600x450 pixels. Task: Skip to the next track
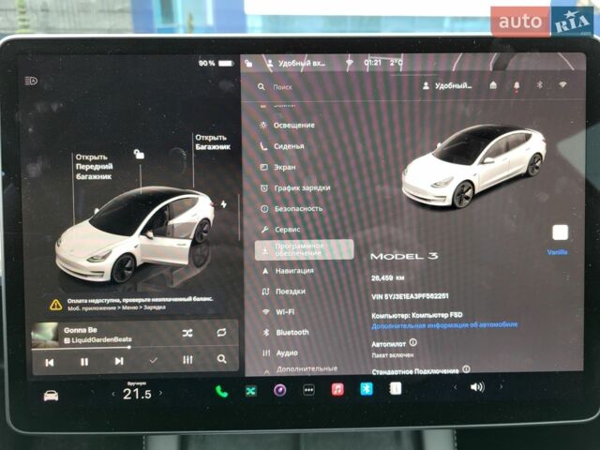point(119,361)
